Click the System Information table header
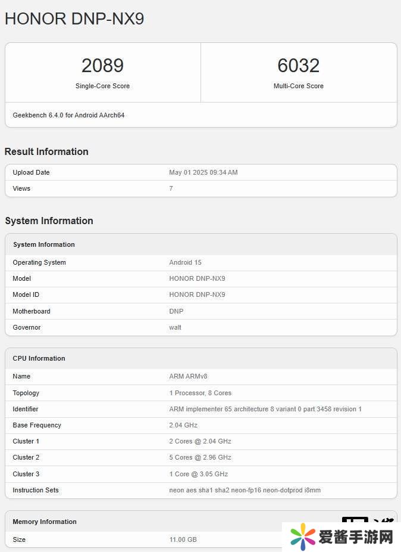This screenshot has width=401, height=552. point(44,244)
